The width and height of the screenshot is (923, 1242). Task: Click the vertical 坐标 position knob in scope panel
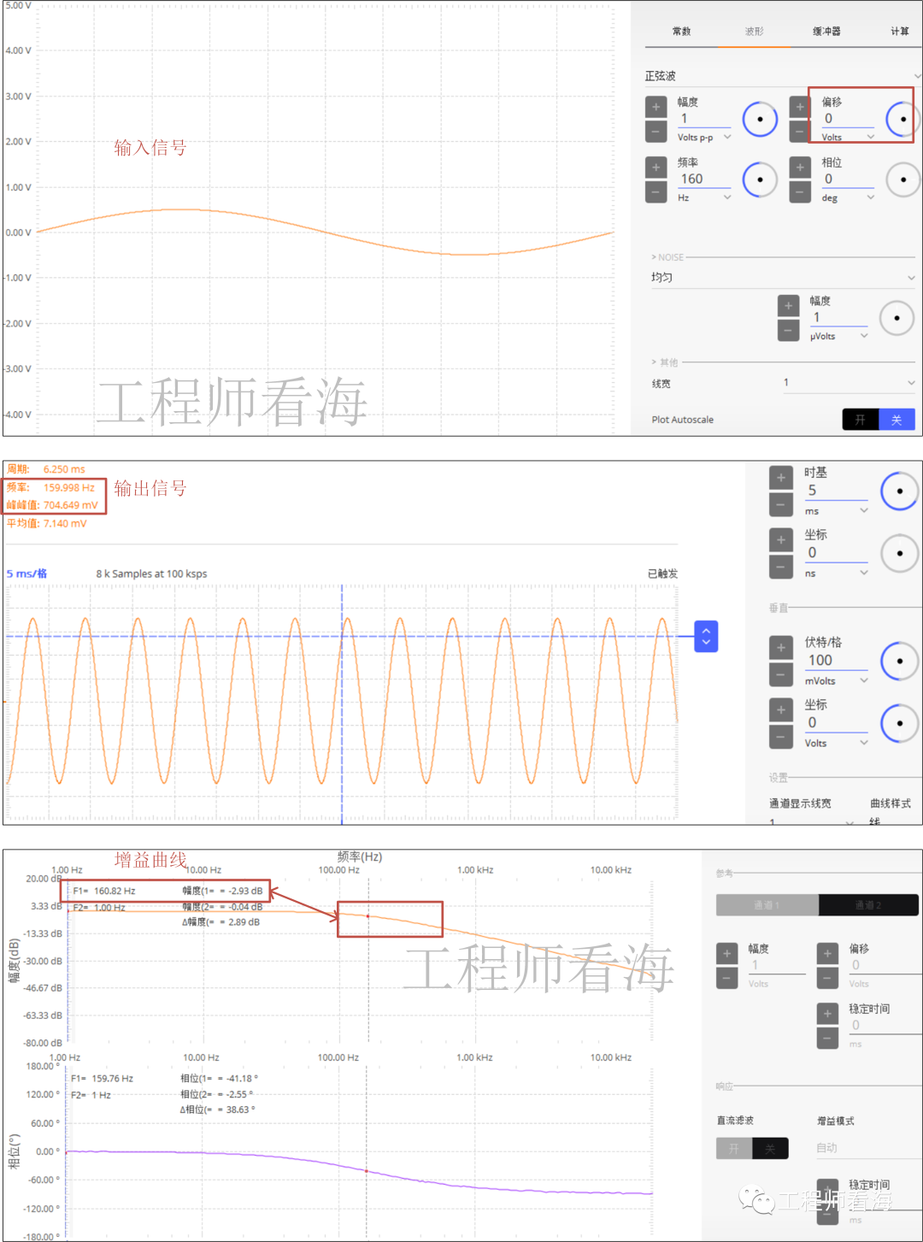pos(899,722)
